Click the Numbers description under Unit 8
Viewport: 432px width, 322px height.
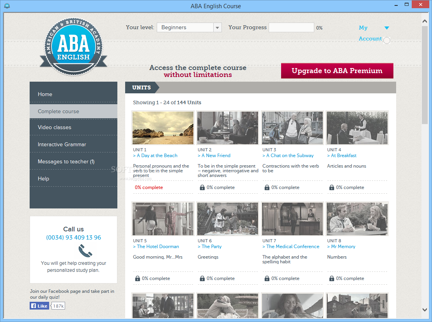click(337, 257)
